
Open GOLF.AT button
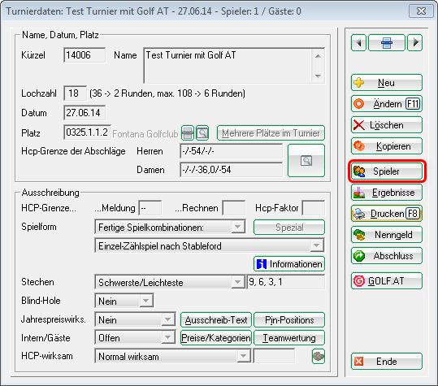387,280
